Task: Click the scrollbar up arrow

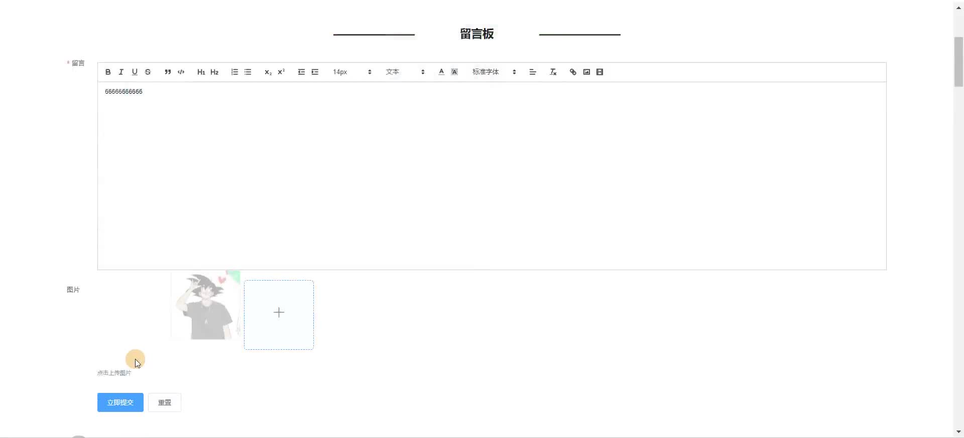Action: coord(958,8)
